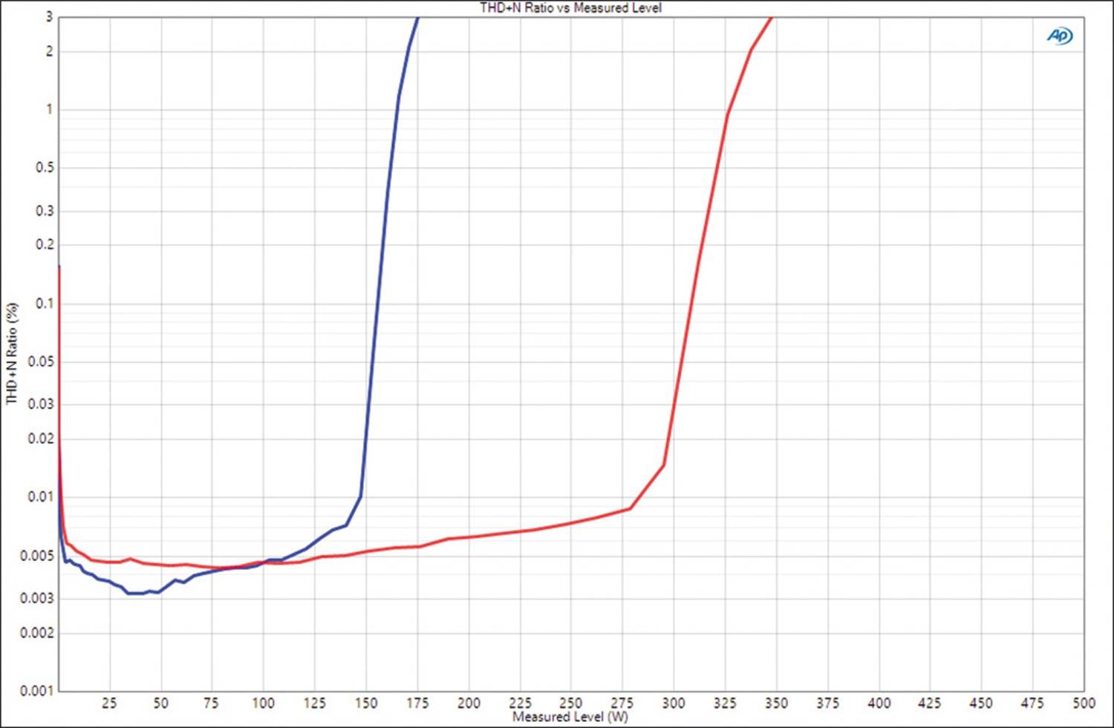Click the 3 label atop the y-axis
Image resolution: width=1114 pixels, height=728 pixels.
49,16
